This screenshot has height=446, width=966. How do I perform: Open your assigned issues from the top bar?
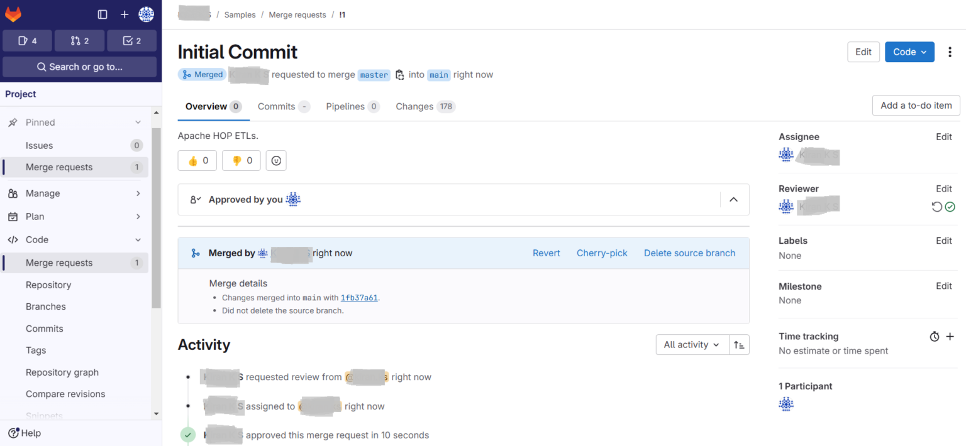(27, 40)
